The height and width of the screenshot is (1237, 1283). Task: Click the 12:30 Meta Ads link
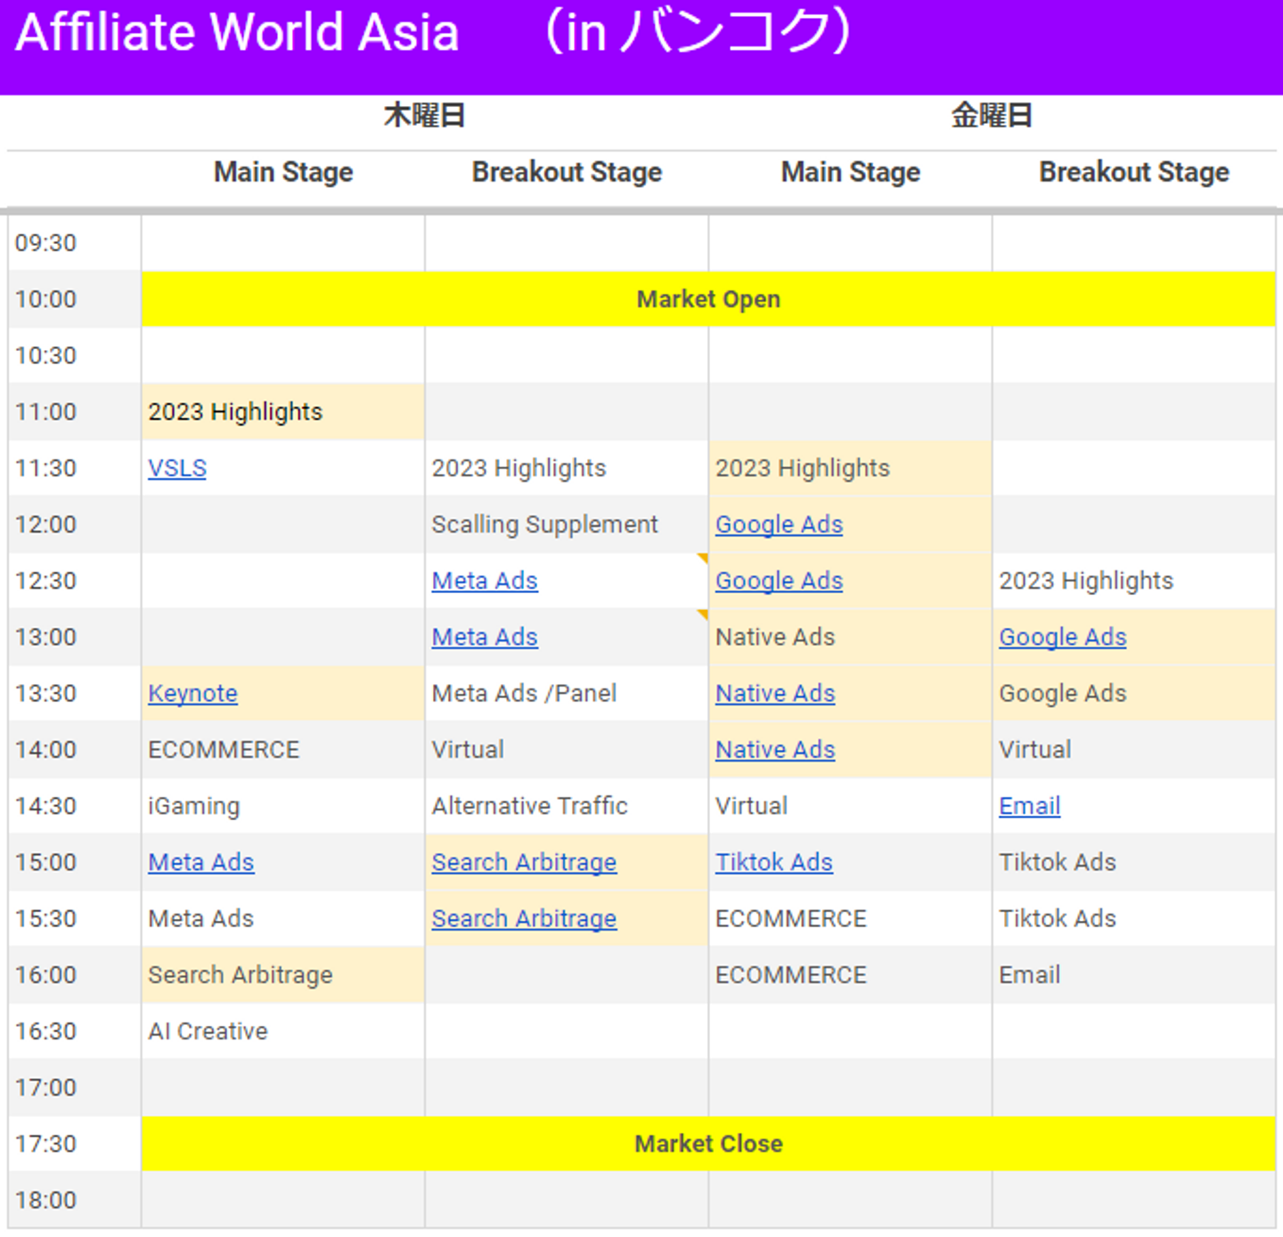coord(485,581)
